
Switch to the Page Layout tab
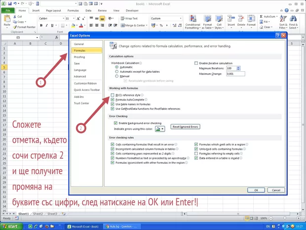(53, 10)
